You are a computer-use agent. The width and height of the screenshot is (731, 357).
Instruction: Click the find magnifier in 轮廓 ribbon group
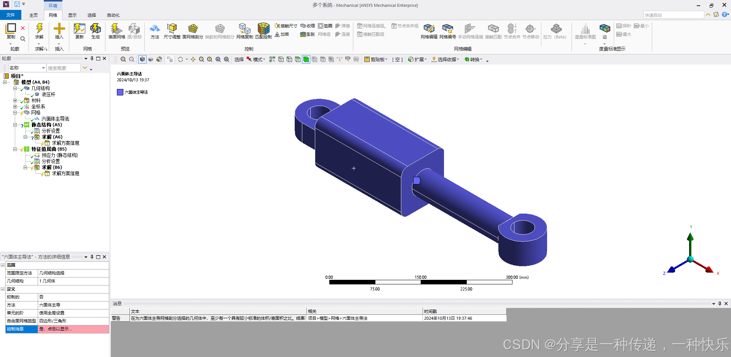[23, 39]
